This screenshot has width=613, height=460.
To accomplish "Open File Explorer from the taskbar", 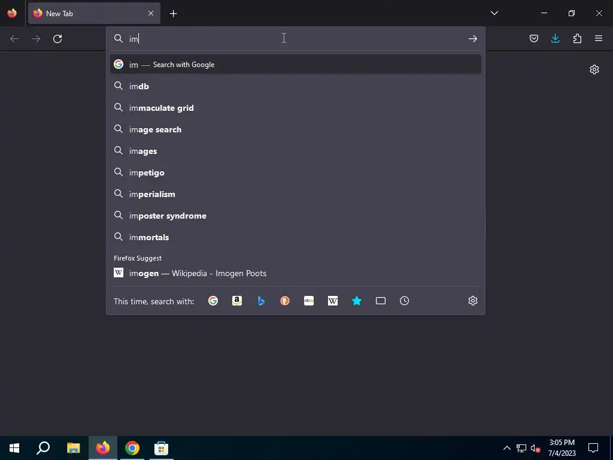I will pos(73,448).
